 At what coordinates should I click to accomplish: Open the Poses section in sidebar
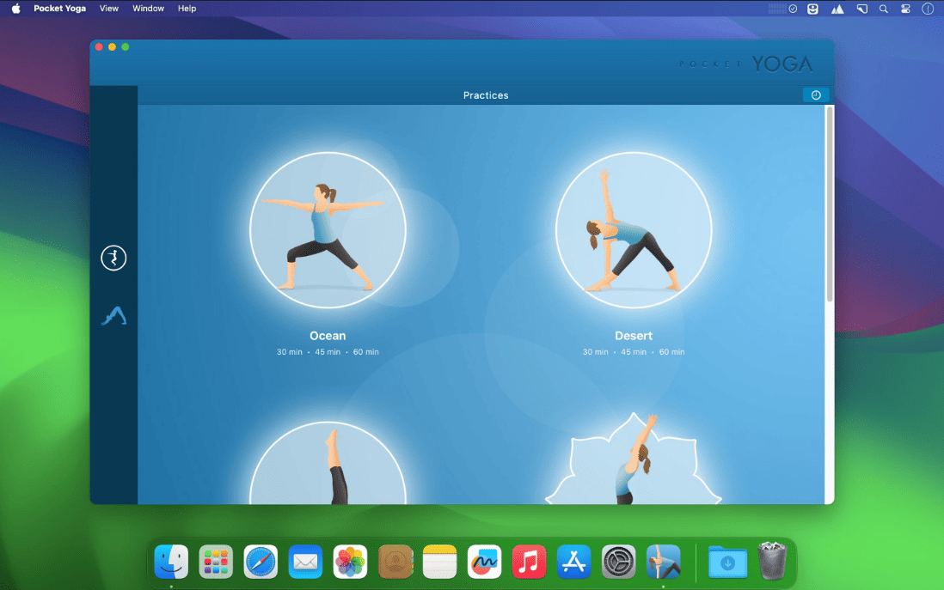point(113,316)
